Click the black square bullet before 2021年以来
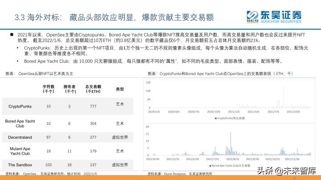The height and width of the screenshot is (180, 321). click(x=12, y=35)
